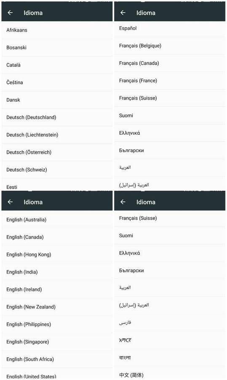
Task: Select Dansk language entry
Action: [57, 100]
